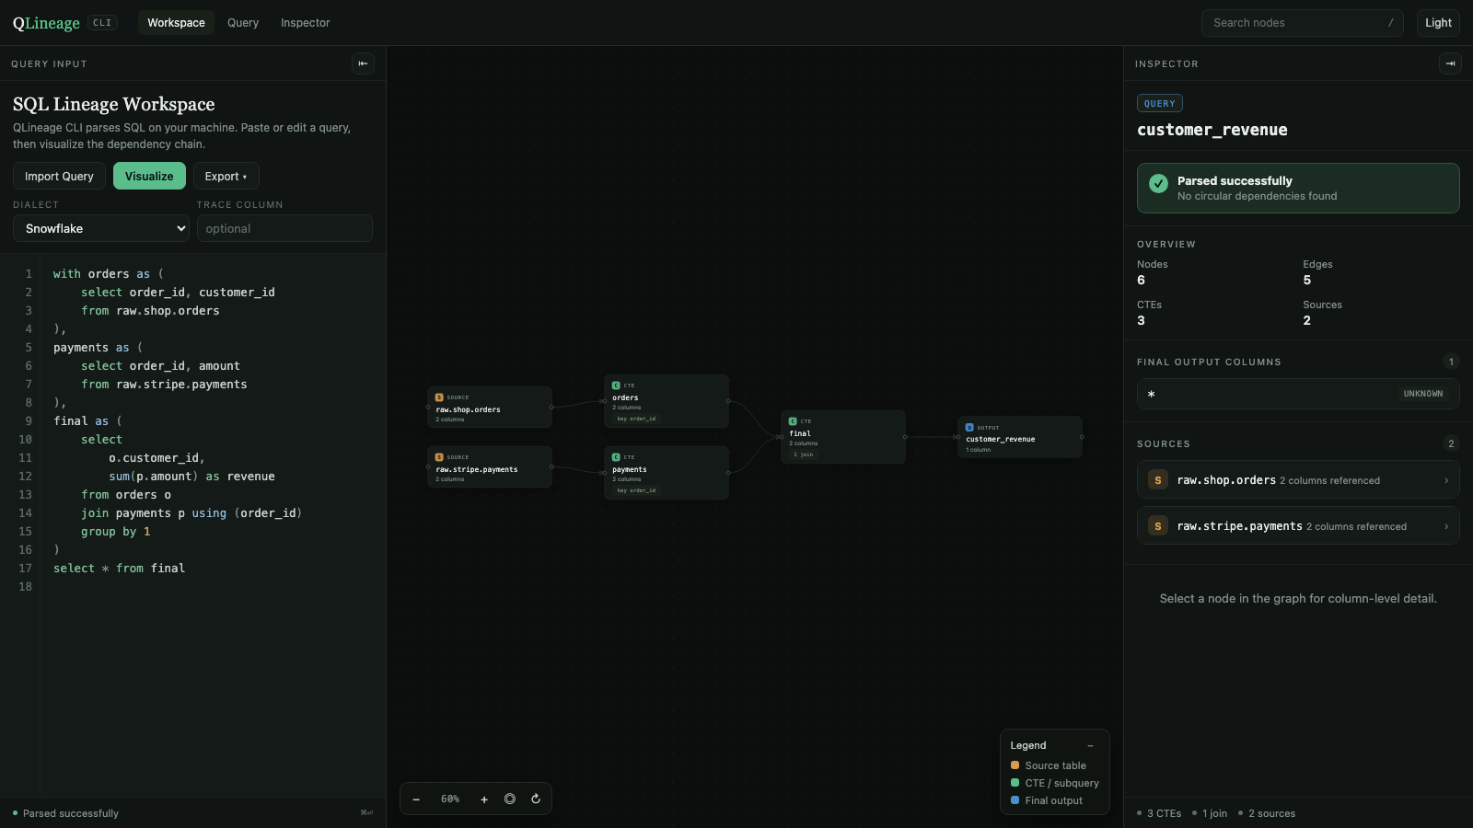Open the Snowflake dialect dropdown

(101, 228)
